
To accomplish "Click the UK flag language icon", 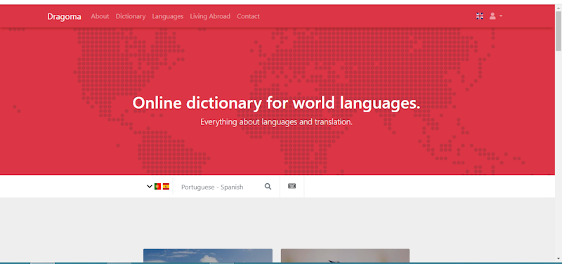I will 480,16.
